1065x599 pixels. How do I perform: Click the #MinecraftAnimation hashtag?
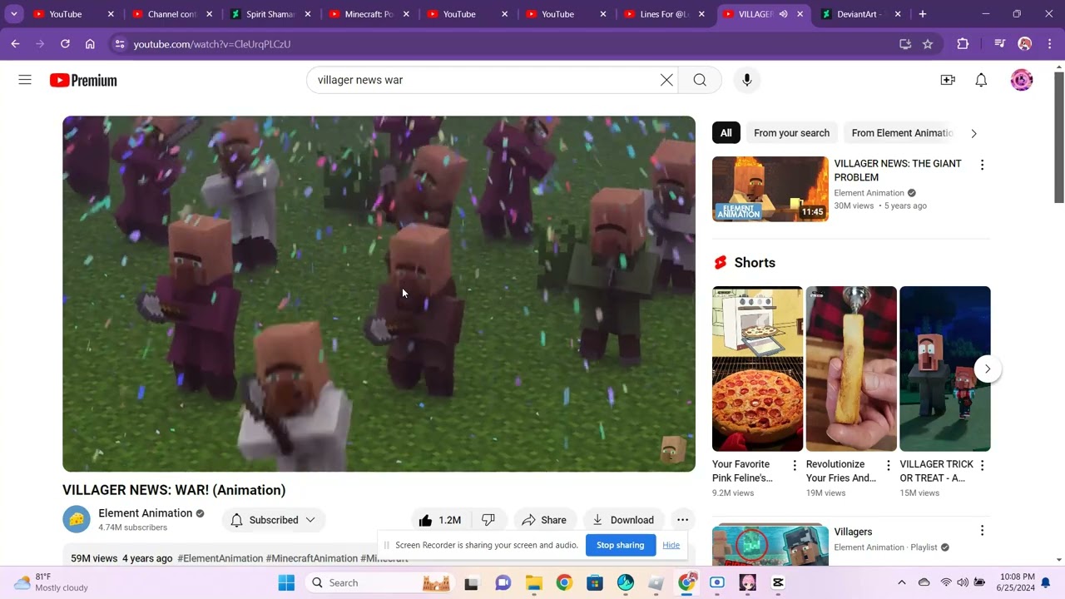(x=311, y=558)
